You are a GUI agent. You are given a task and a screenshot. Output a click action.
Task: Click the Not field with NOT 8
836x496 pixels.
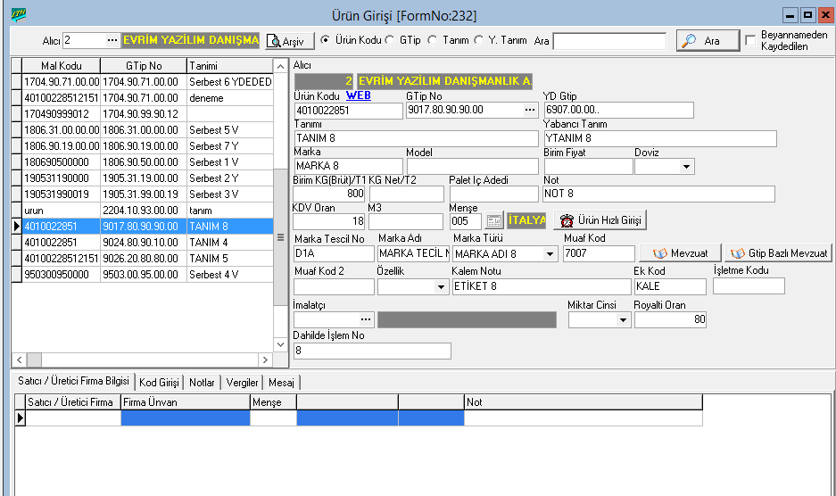658,194
